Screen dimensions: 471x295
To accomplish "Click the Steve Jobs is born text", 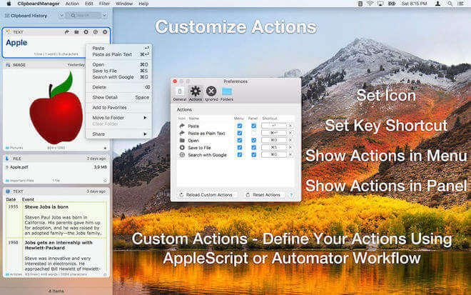I will (46, 207).
